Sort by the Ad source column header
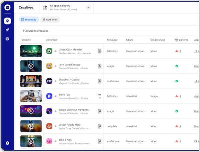200x152 pixels. coord(112,40)
